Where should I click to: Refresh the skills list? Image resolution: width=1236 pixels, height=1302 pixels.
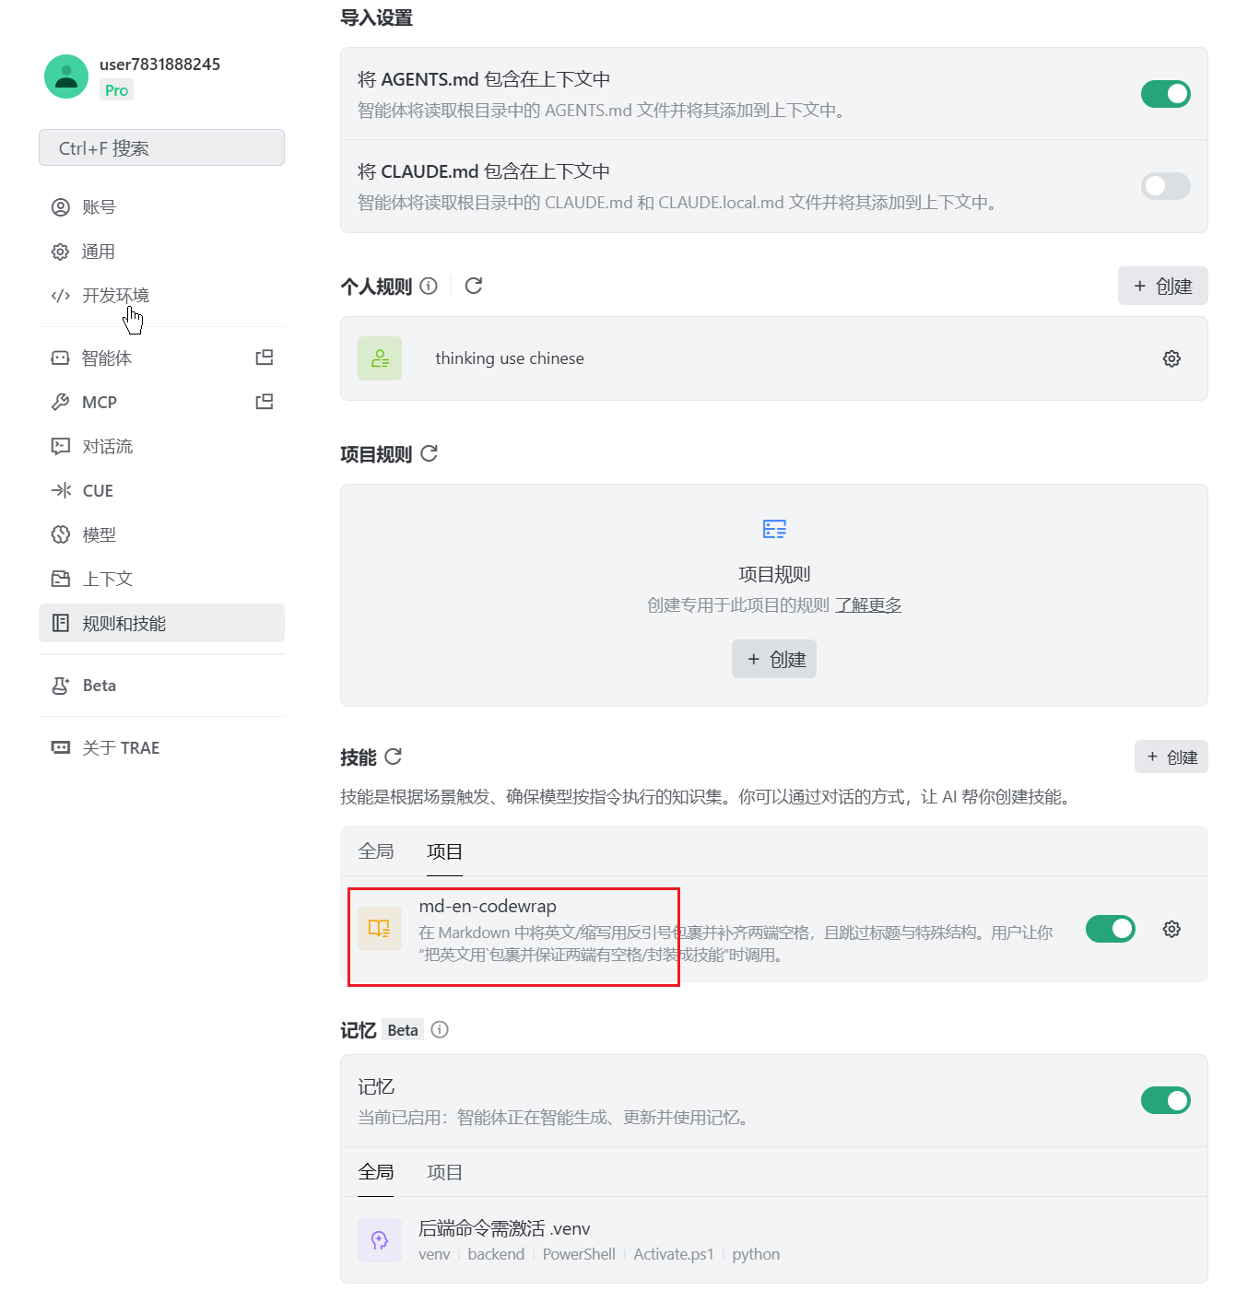(394, 757)
